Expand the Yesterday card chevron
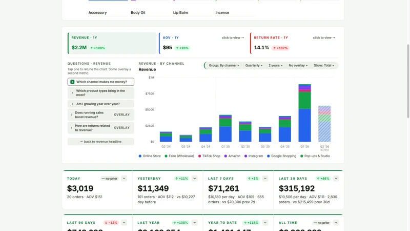 195,179
